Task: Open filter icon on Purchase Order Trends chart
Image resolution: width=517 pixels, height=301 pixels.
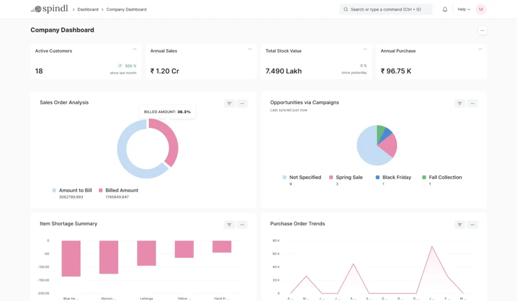Action: tap(459, 224)
